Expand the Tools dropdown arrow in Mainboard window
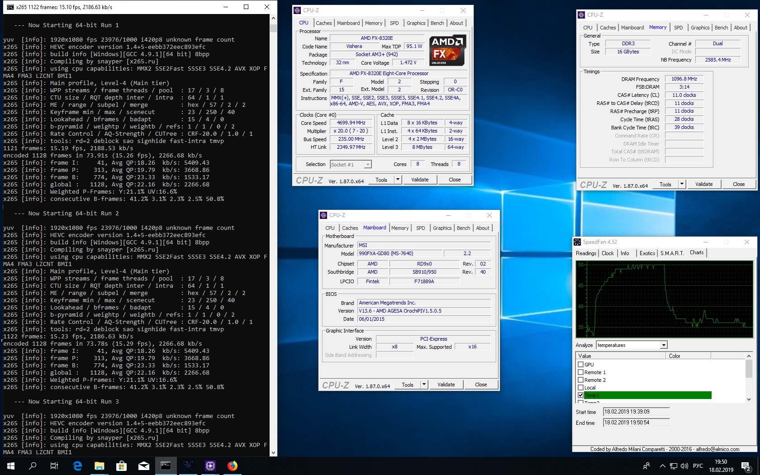This screenshot has height=475, width=760. tap(424, 385)
